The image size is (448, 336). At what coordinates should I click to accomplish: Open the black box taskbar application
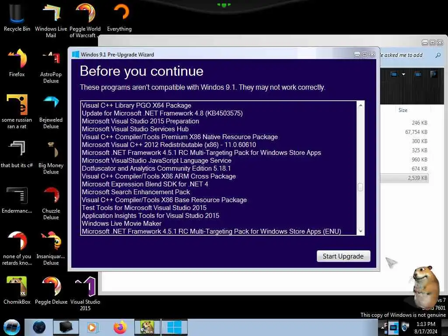66,327
